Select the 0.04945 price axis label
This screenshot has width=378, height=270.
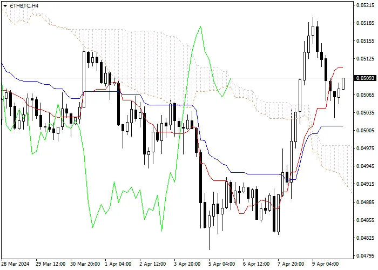pyautogui.click(x=366, y=166)
